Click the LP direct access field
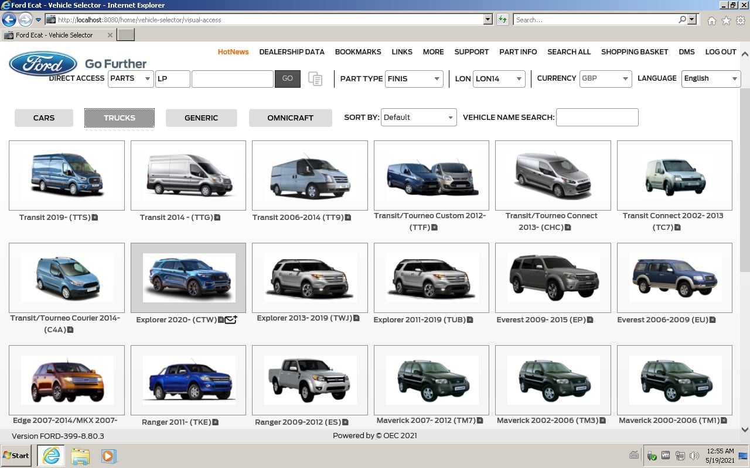This screenshot has width=750, height=468. (x=173, y=78)
